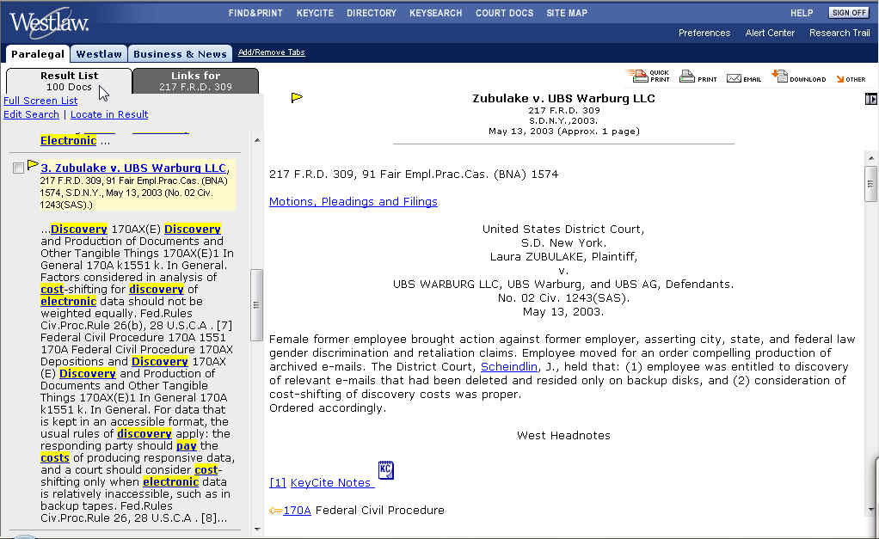This screenshot has height=539, width=879.
Task: Open KeySearch from the top menu
Action: pos(435,13)
